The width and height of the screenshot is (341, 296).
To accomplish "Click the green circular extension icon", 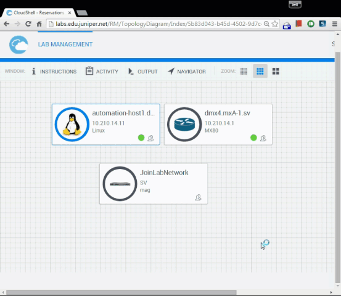I will (311, 23).
